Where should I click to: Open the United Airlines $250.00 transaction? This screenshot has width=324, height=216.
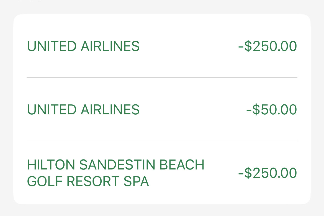point(83,47)
